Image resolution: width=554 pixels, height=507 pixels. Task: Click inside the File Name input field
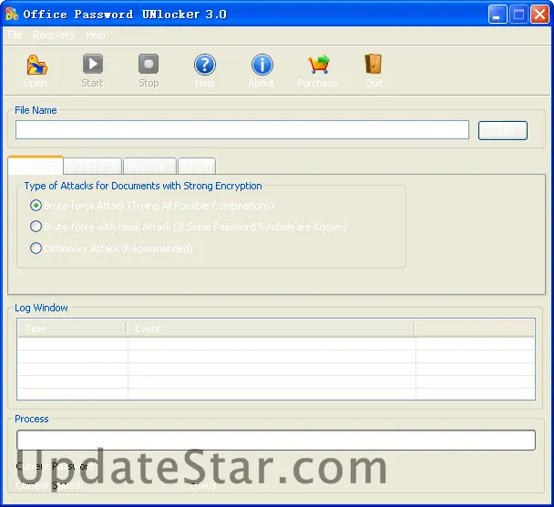pyautogui.click(x=242, y=130)
